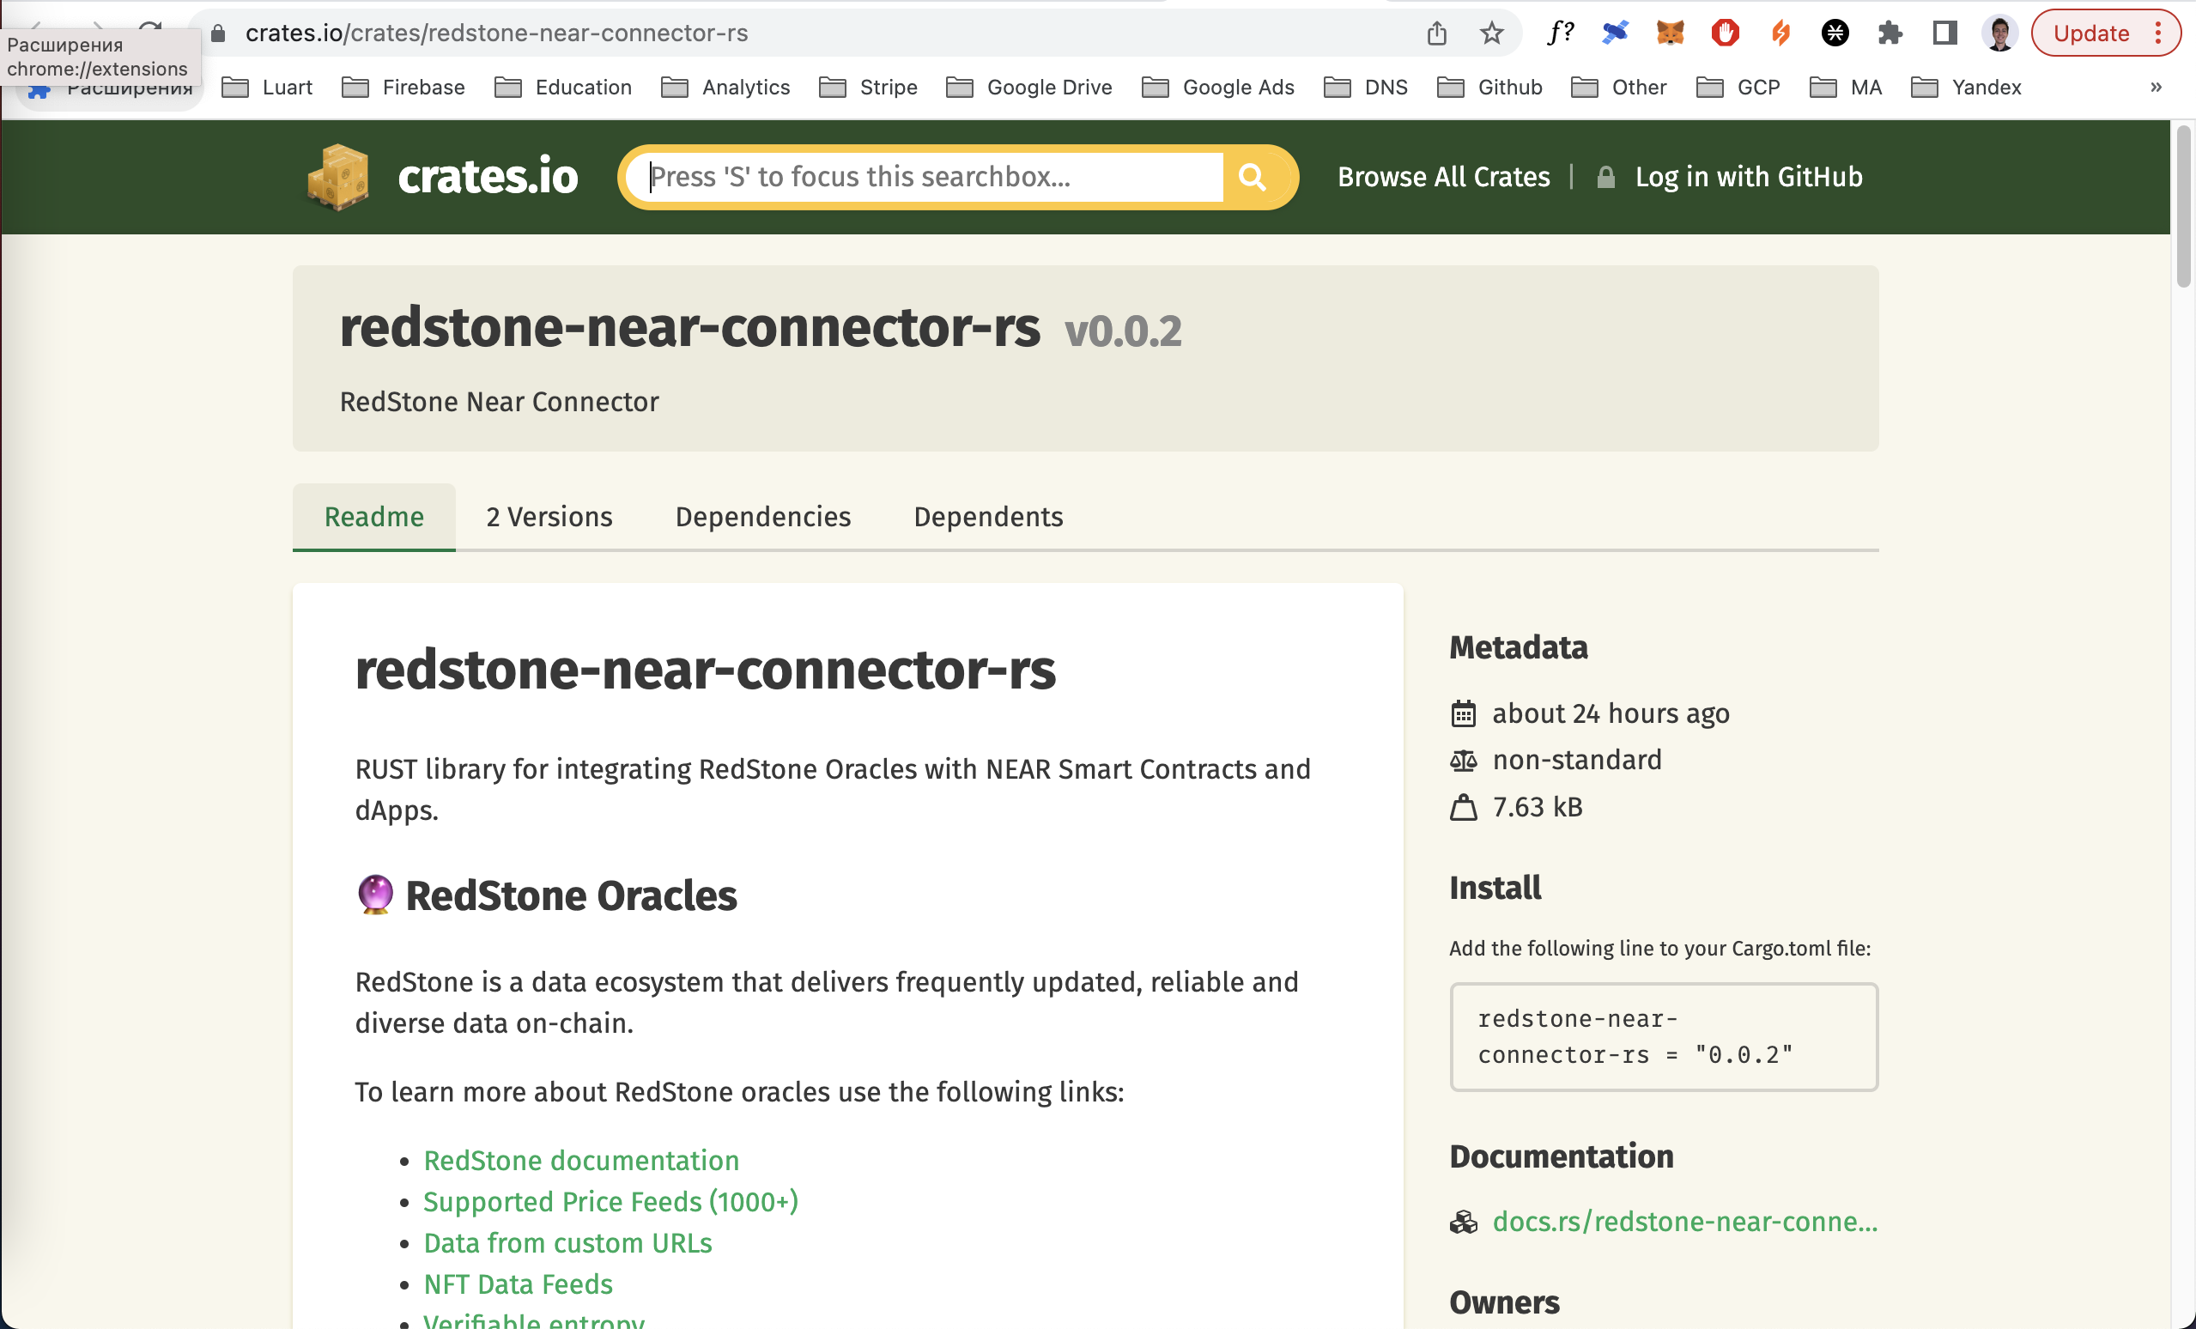Image resolution: width=2196 pixels, height=1329 pixels.
Task: Click Browse All Crates
Action: tap(1443, 177)
